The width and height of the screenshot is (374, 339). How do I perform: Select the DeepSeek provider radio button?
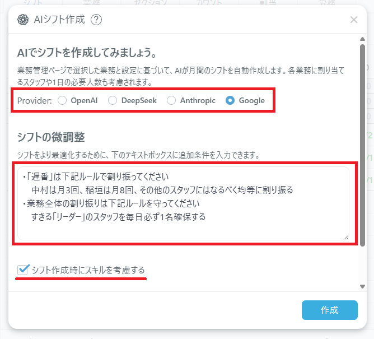[113, 100]
